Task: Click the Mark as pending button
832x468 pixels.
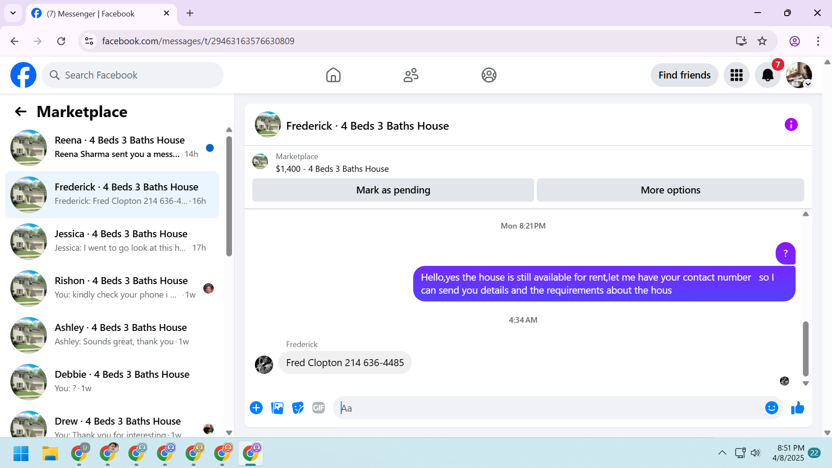Action: (x=393, y=190)
